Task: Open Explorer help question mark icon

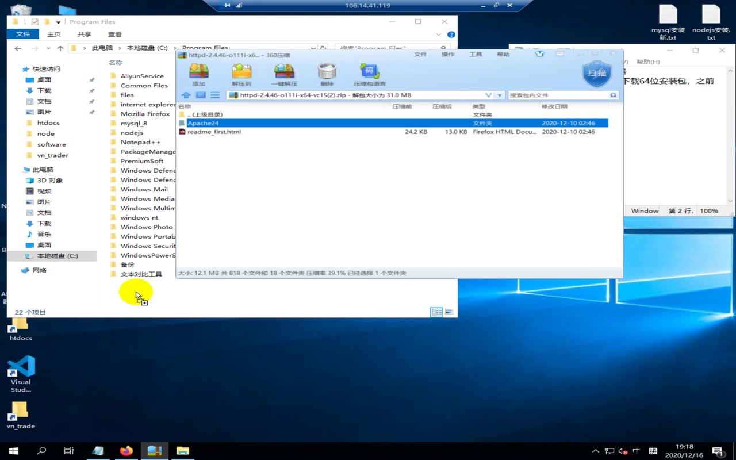Action: click(x=451, y=34)
